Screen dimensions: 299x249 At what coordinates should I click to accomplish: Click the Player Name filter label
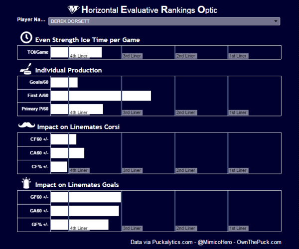(x=31, y=20)
